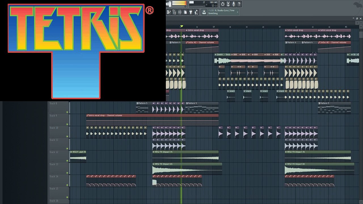The width and height of the screenshot is (363, 204).
Task: Click the browser tree view icon
Action: [x=174, y=12]
